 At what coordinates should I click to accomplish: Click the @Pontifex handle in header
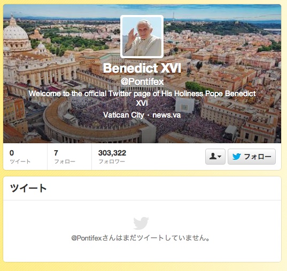click(142, 82)
